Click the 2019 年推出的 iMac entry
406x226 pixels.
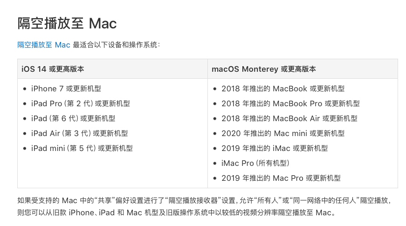coord(275,148)
